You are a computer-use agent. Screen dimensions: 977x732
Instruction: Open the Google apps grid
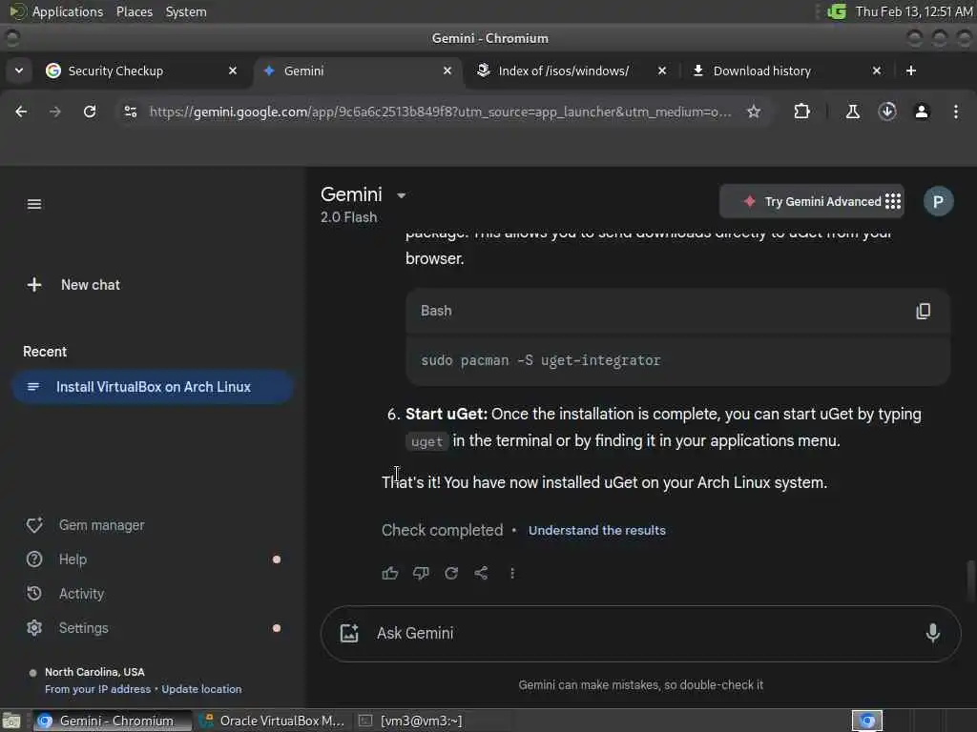click(x=893, y=201)
